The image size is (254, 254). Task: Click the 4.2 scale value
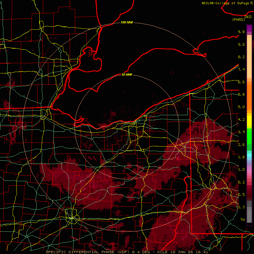241,120
